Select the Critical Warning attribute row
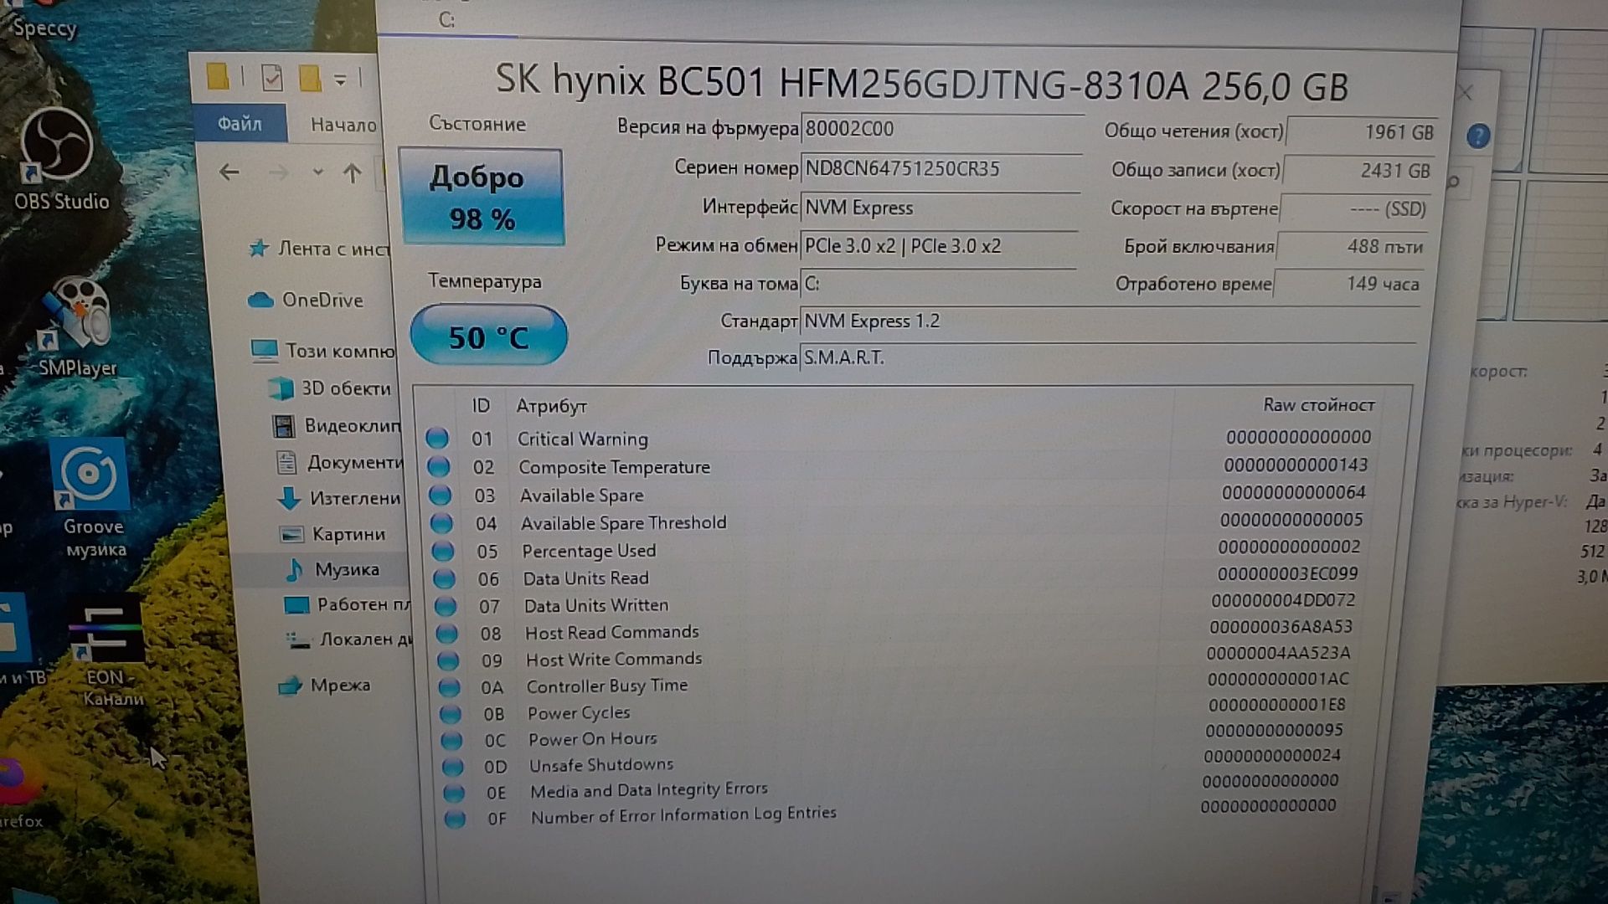Viewport: 1608px width, 904px height. tap(899, 438)
